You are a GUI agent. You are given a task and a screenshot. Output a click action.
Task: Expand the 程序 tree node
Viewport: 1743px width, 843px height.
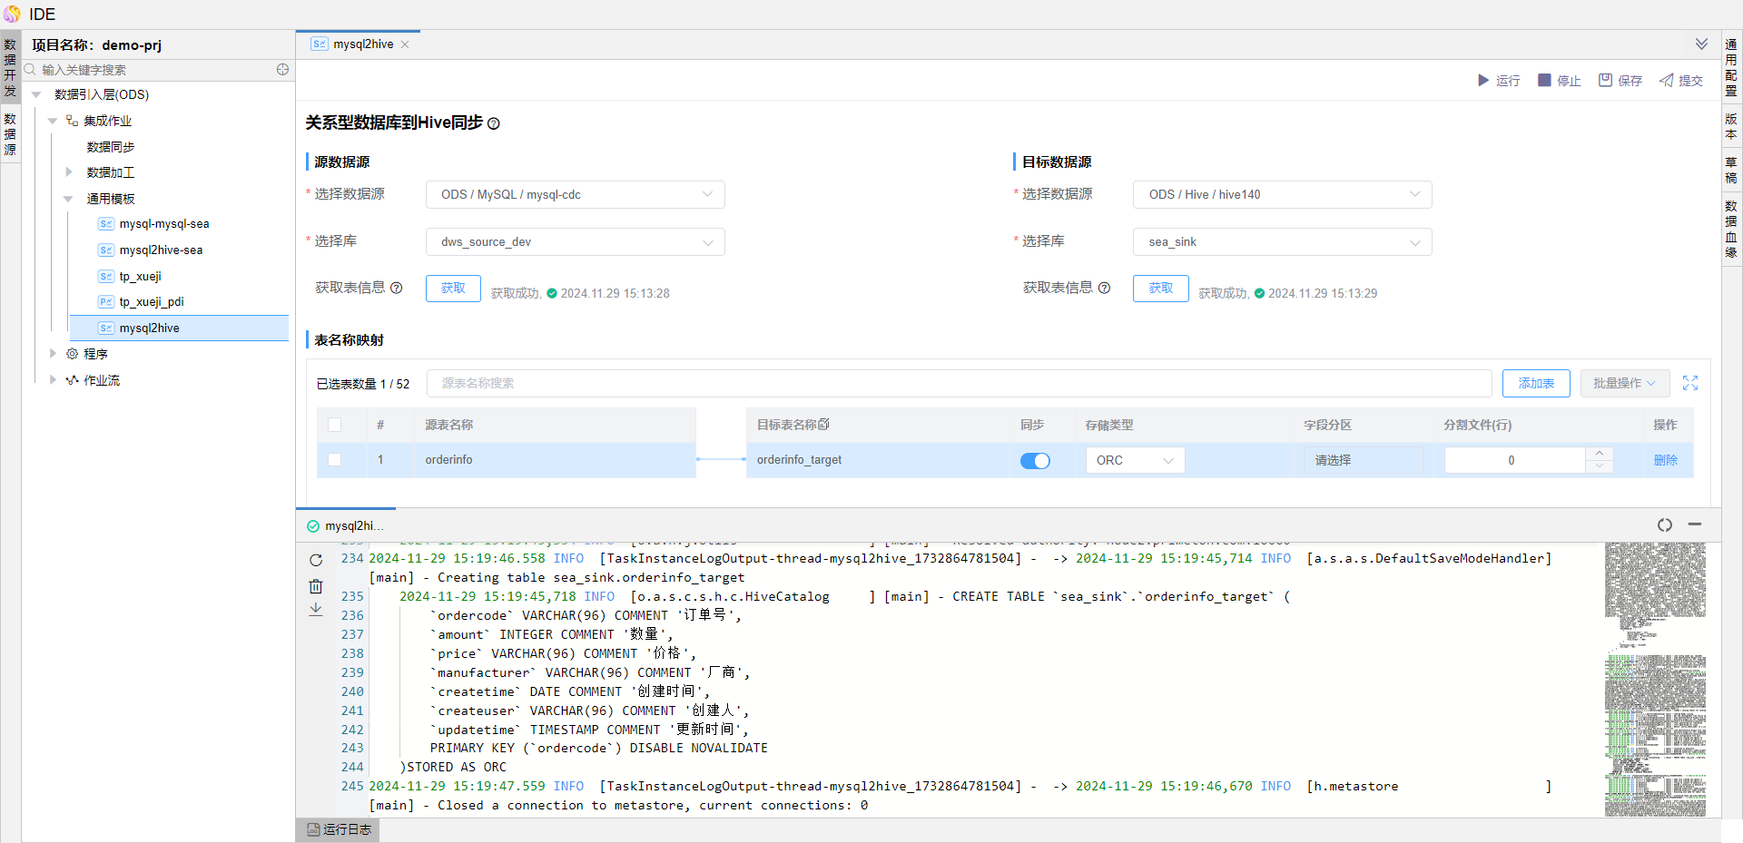[x=53, y=354]
